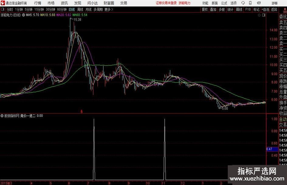Add stock via the +自选 button
This screenshot has height=185, width=287.
(x=265, y=9)
